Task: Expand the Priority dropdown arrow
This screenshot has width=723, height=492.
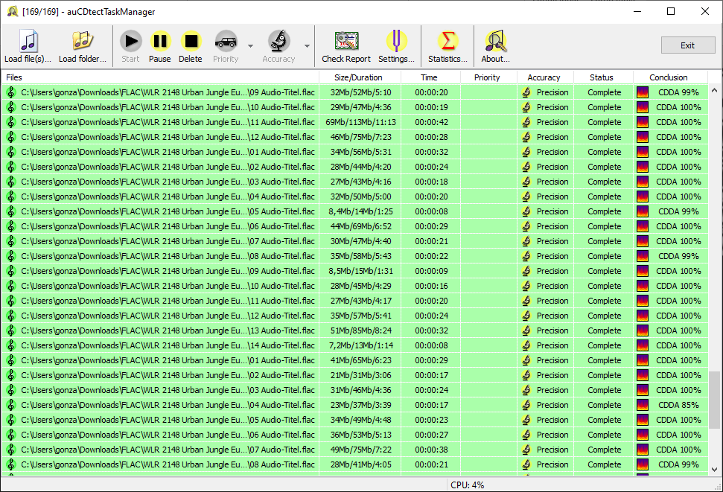Action: pyautogui.click(x=250, y=46)
